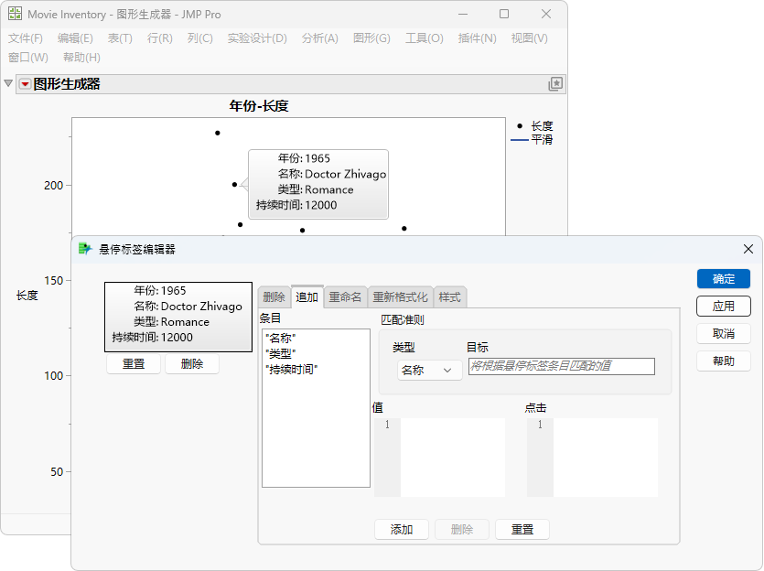Close the 悬停标签编辑器 dialog
Image resolution: width=764 pixels, height=571 pixels.
point(748,249)
